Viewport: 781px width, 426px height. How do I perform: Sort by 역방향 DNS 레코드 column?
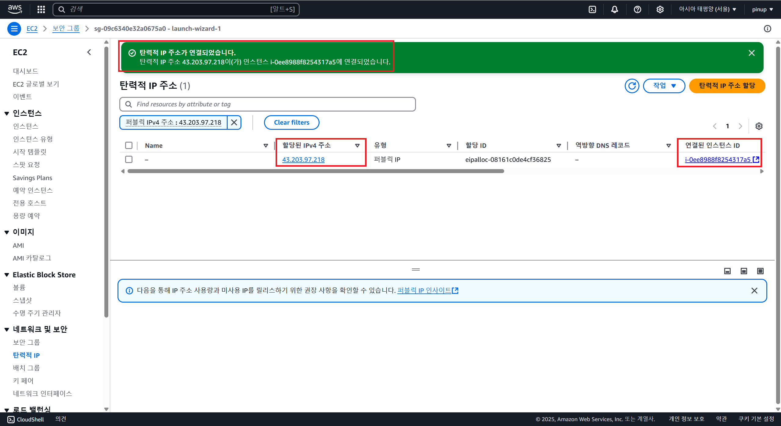(668, 146)
